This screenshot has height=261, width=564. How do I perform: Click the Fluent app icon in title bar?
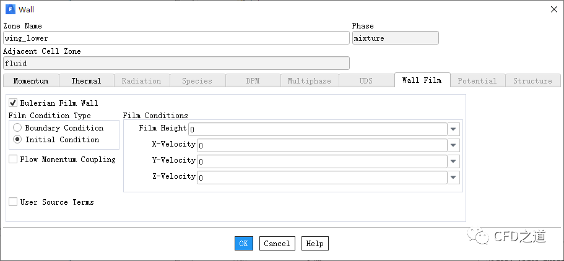[9, 9]
